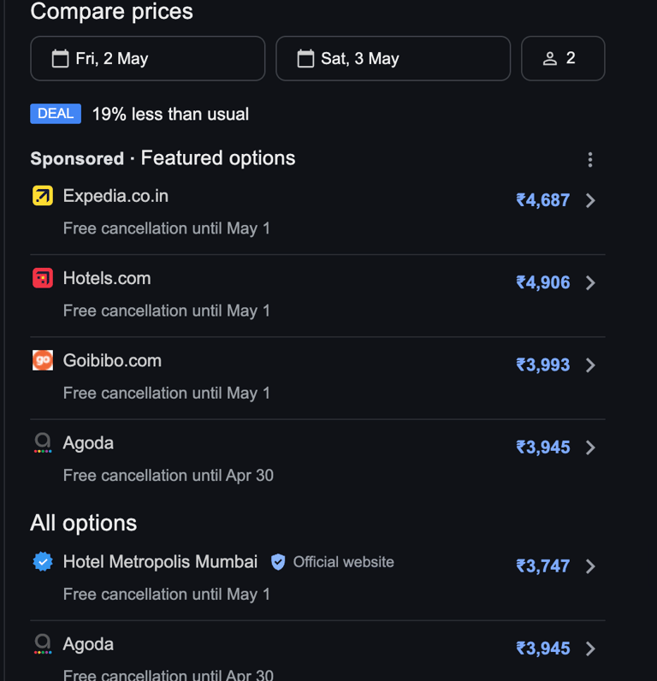
Task: Open the Fri, 2 May check-in date picker
Action: click(147, 59)
